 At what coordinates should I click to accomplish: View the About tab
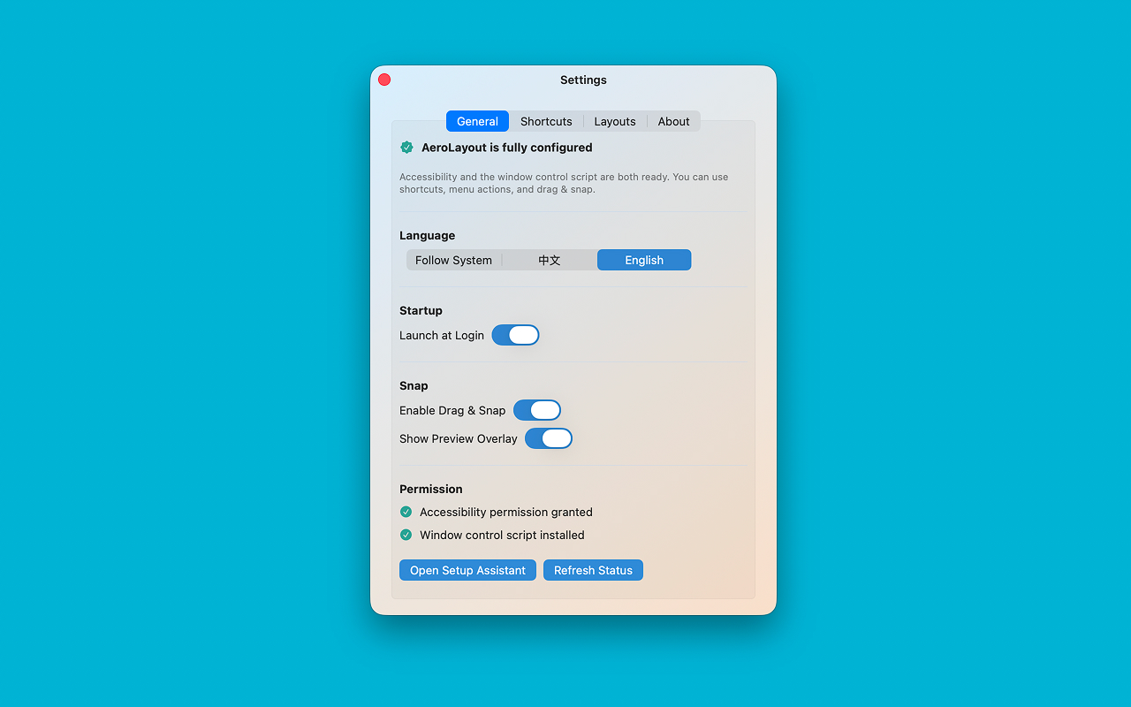click(x=673, y=121)
